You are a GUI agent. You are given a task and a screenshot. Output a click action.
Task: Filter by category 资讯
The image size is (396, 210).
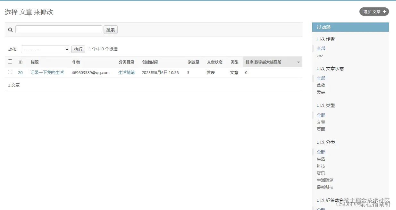[x=321, y=173]
